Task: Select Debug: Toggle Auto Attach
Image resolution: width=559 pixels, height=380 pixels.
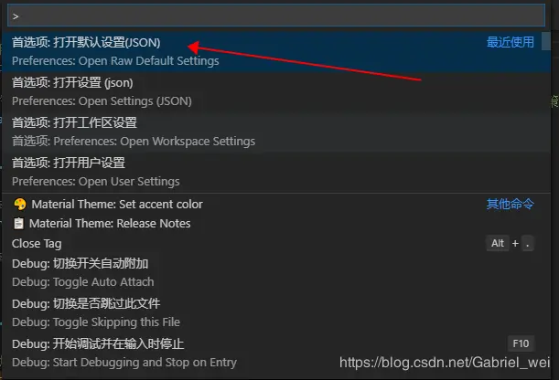Action: (276, 273)
